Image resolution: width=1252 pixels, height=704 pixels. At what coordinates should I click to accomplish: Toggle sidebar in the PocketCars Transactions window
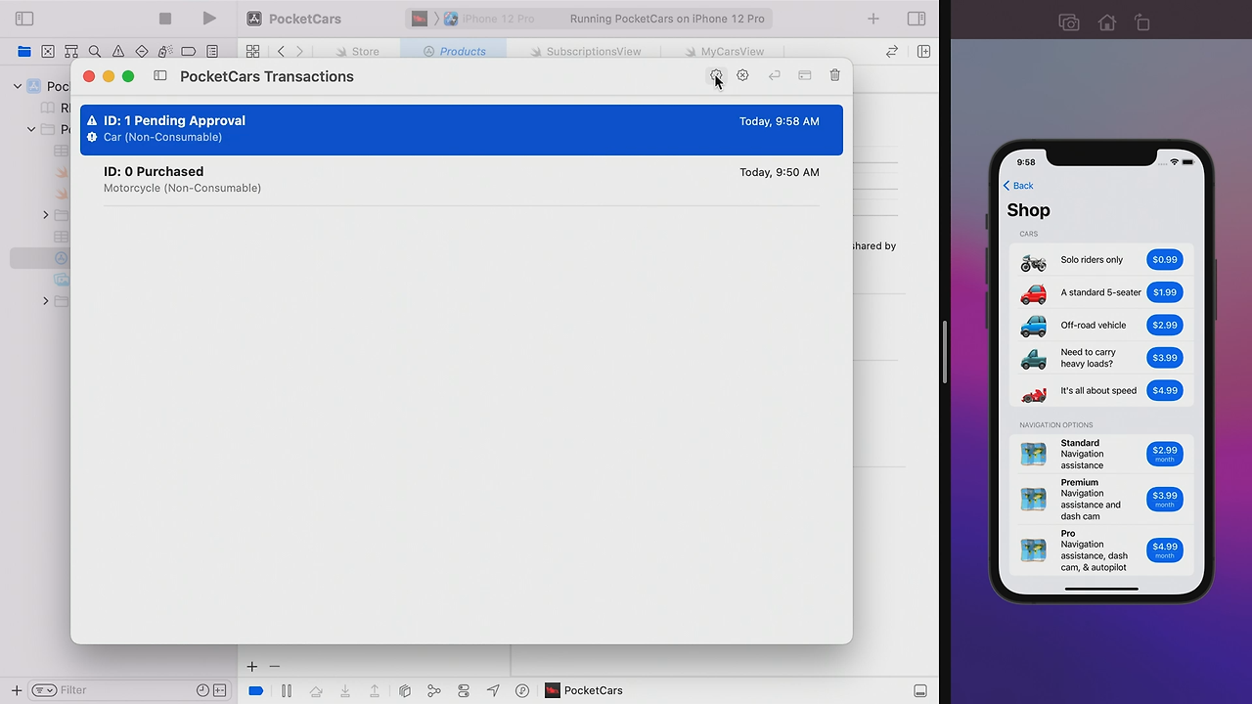[x=159, y=76]
